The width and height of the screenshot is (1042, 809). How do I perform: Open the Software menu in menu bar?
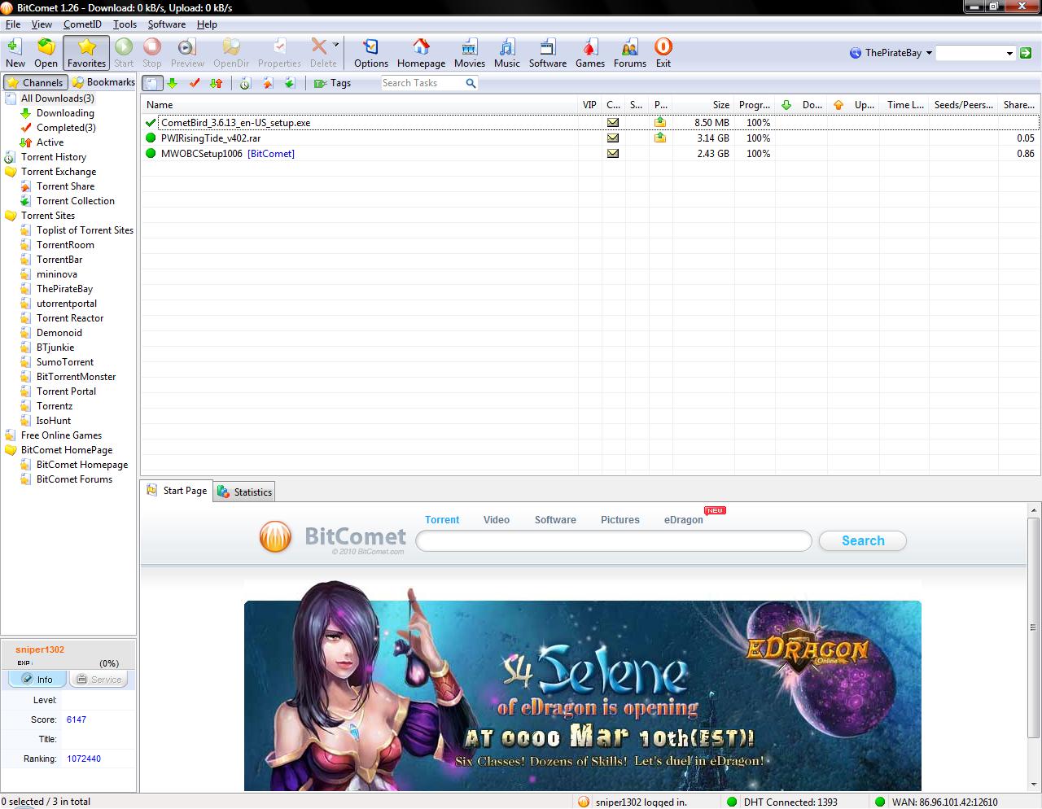click(x=167, y=24)
